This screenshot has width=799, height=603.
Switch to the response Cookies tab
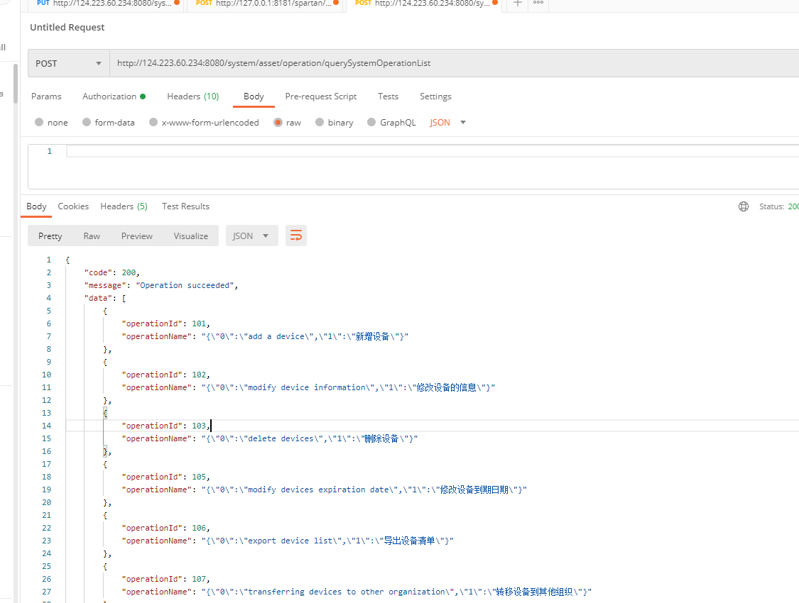tap(73, 206)
